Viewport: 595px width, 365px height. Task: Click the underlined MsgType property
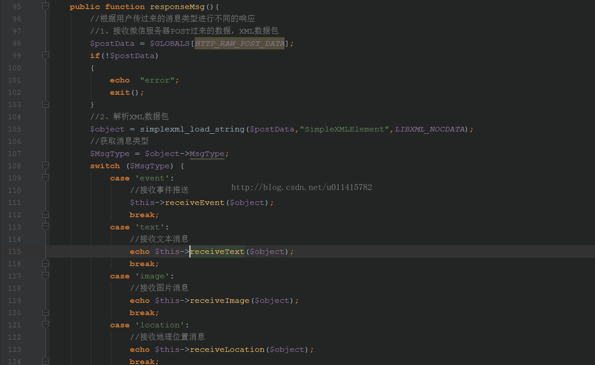click(207, 154)
